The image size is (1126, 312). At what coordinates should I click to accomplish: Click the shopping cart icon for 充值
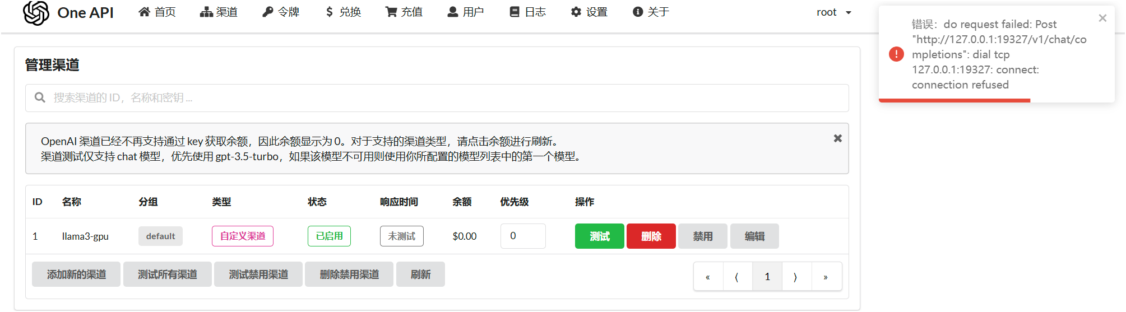391,12
